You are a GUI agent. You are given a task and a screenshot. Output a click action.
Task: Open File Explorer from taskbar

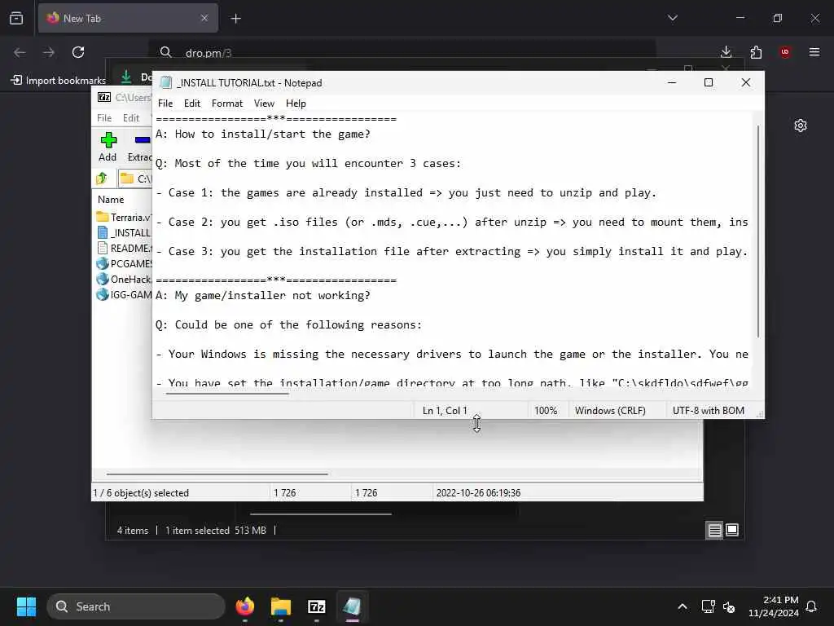281,606
